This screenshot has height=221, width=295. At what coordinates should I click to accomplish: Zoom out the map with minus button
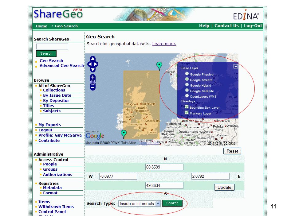(93, 87)
